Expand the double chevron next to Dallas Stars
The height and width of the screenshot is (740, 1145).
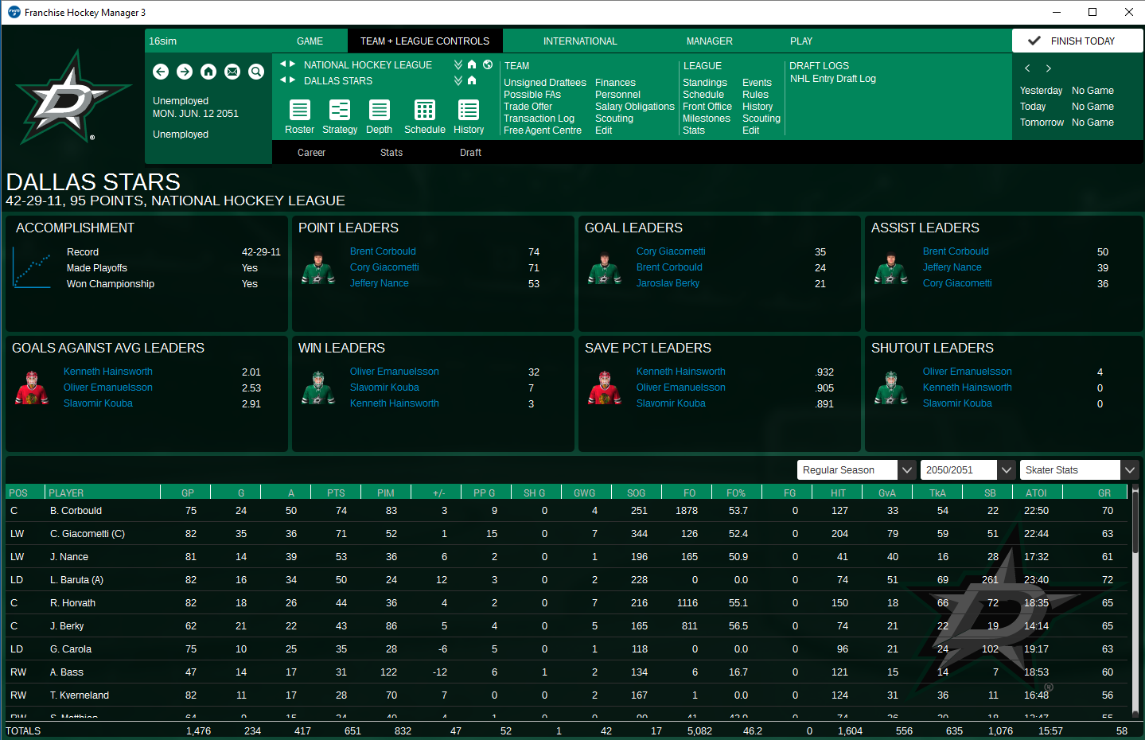tap(458, 80)
